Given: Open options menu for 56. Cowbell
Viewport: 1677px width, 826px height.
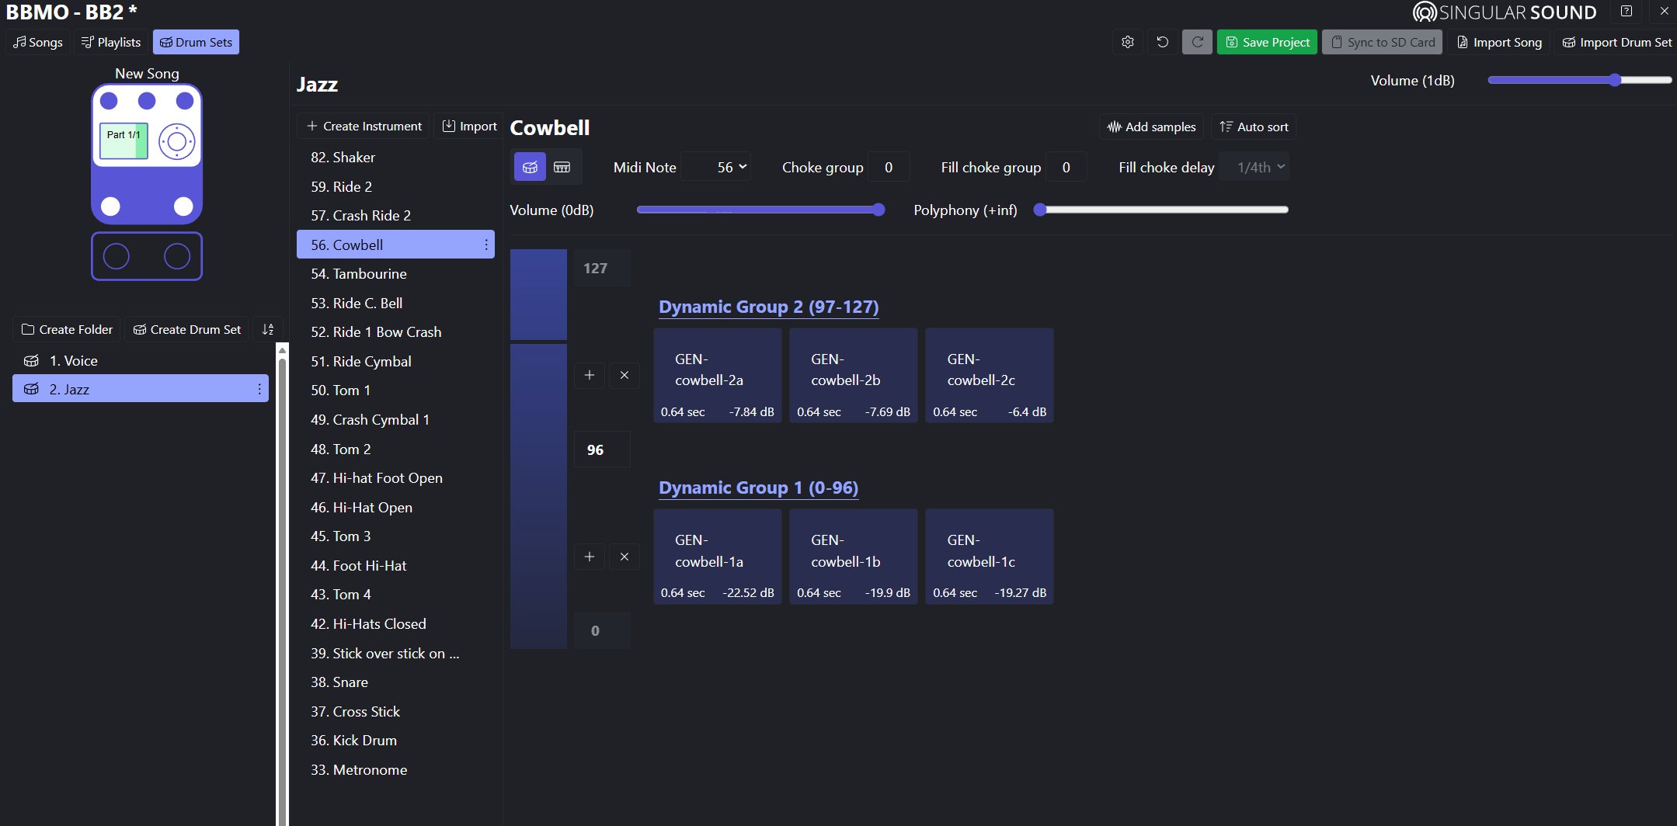Looking at the screenshot, I should click(x=486, y=245).
